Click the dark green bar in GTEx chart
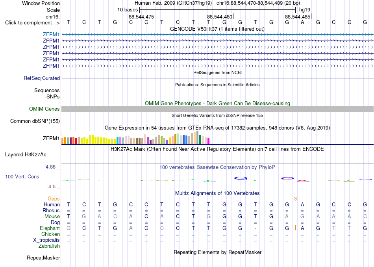The height and width of the screenshot is (267, 374). click(x=200, y=139)
